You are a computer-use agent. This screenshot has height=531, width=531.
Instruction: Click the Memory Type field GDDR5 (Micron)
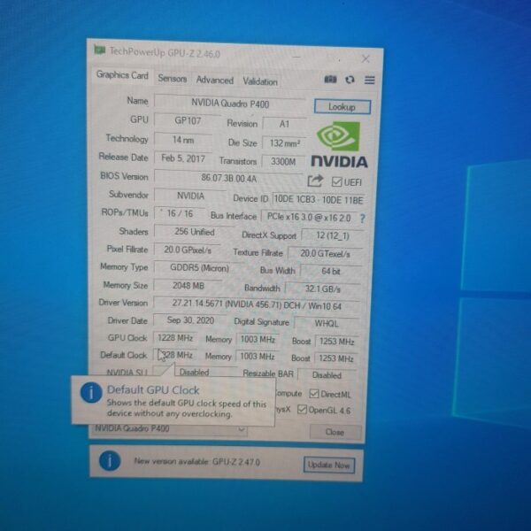[199, 268]
